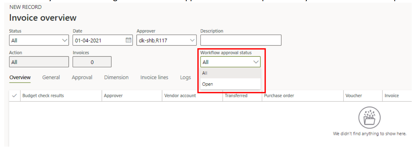Expand the Approver dropdown chevron
418x152 pixels.
(192, 40)
